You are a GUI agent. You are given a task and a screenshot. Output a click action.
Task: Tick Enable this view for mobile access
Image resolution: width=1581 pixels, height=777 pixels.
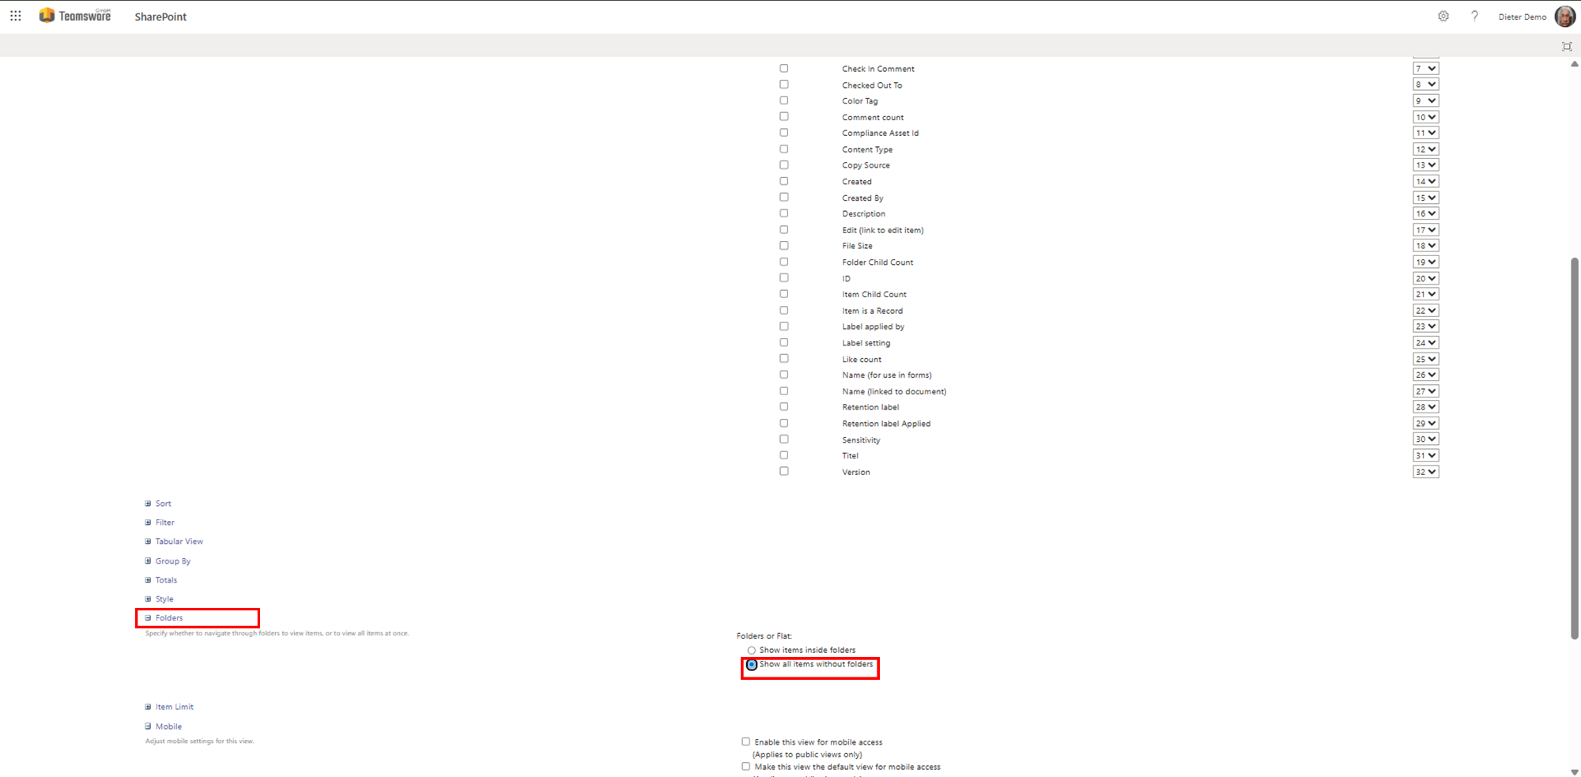(745, 742)
